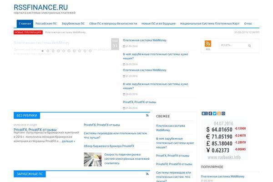Click the Новые публикации red label
273x182 pixels.
point(28,32)
